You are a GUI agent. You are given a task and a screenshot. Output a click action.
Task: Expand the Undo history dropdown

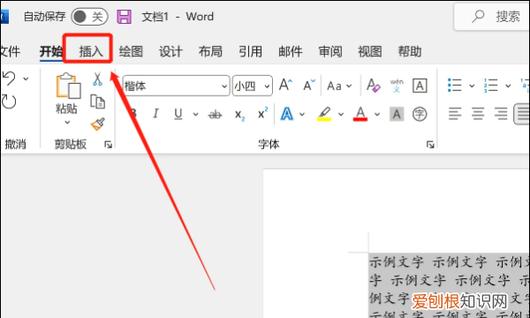click(26, 79)
